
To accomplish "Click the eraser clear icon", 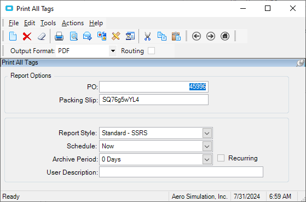I will coord(42,36).
